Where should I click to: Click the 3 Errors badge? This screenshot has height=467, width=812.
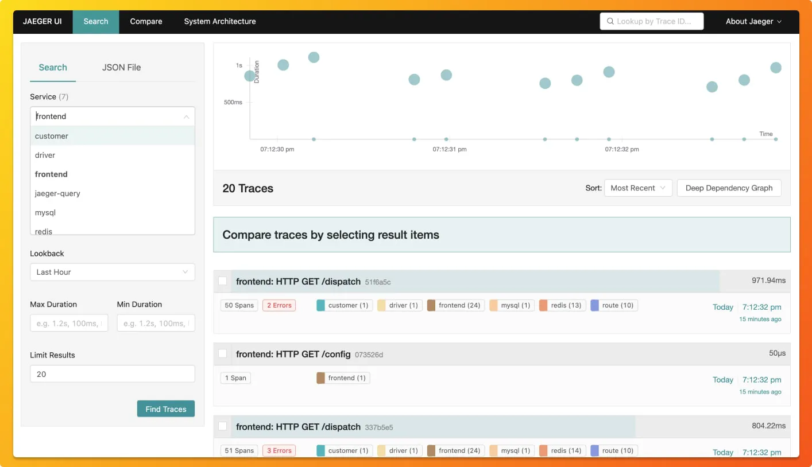[279, 450]
